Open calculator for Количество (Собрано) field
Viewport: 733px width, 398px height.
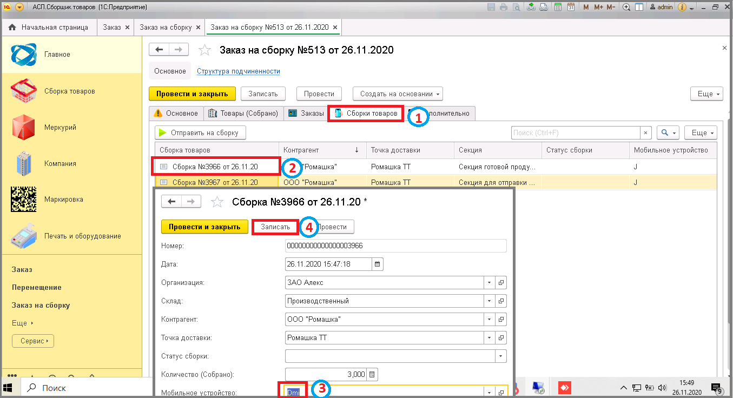click(372, 374)
